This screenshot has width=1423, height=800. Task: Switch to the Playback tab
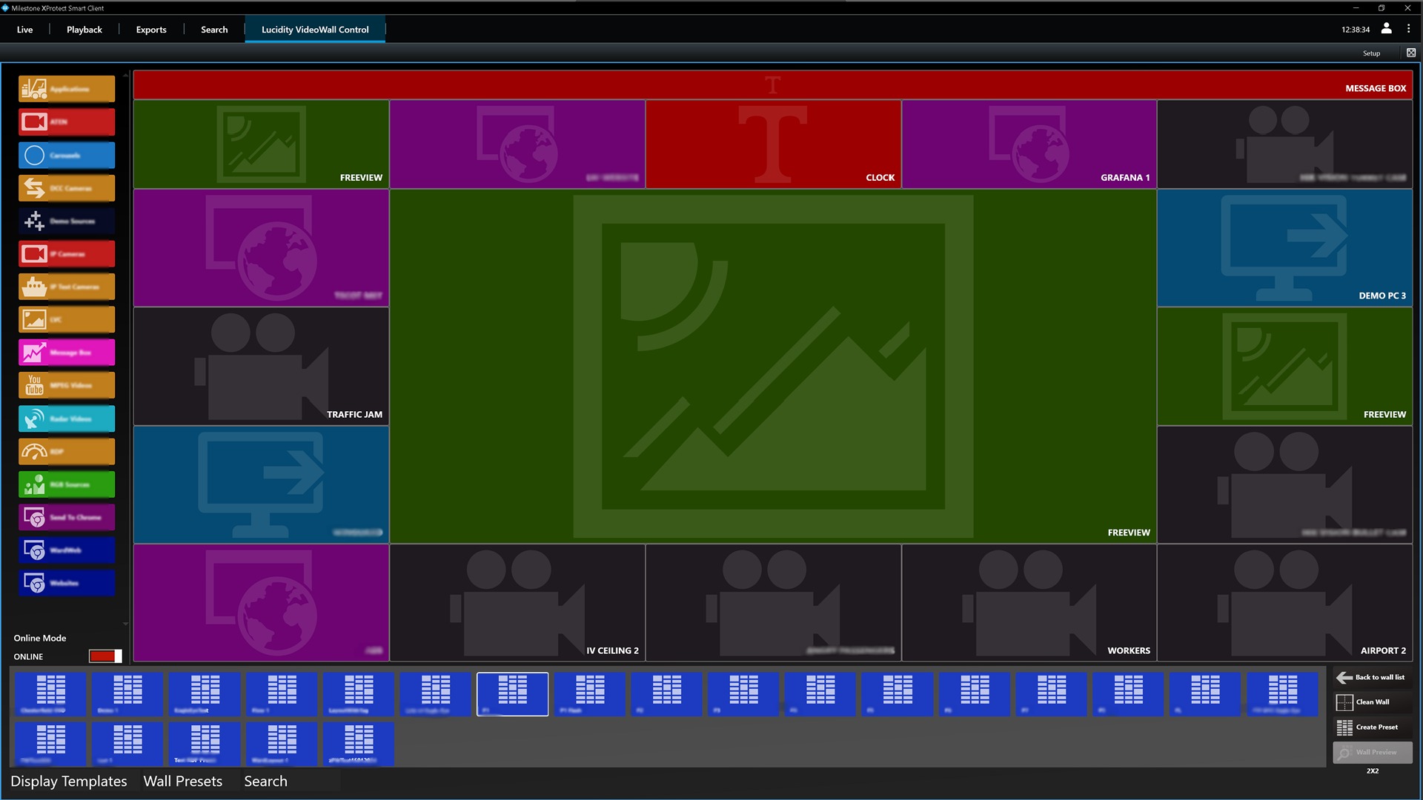point(84,30)
